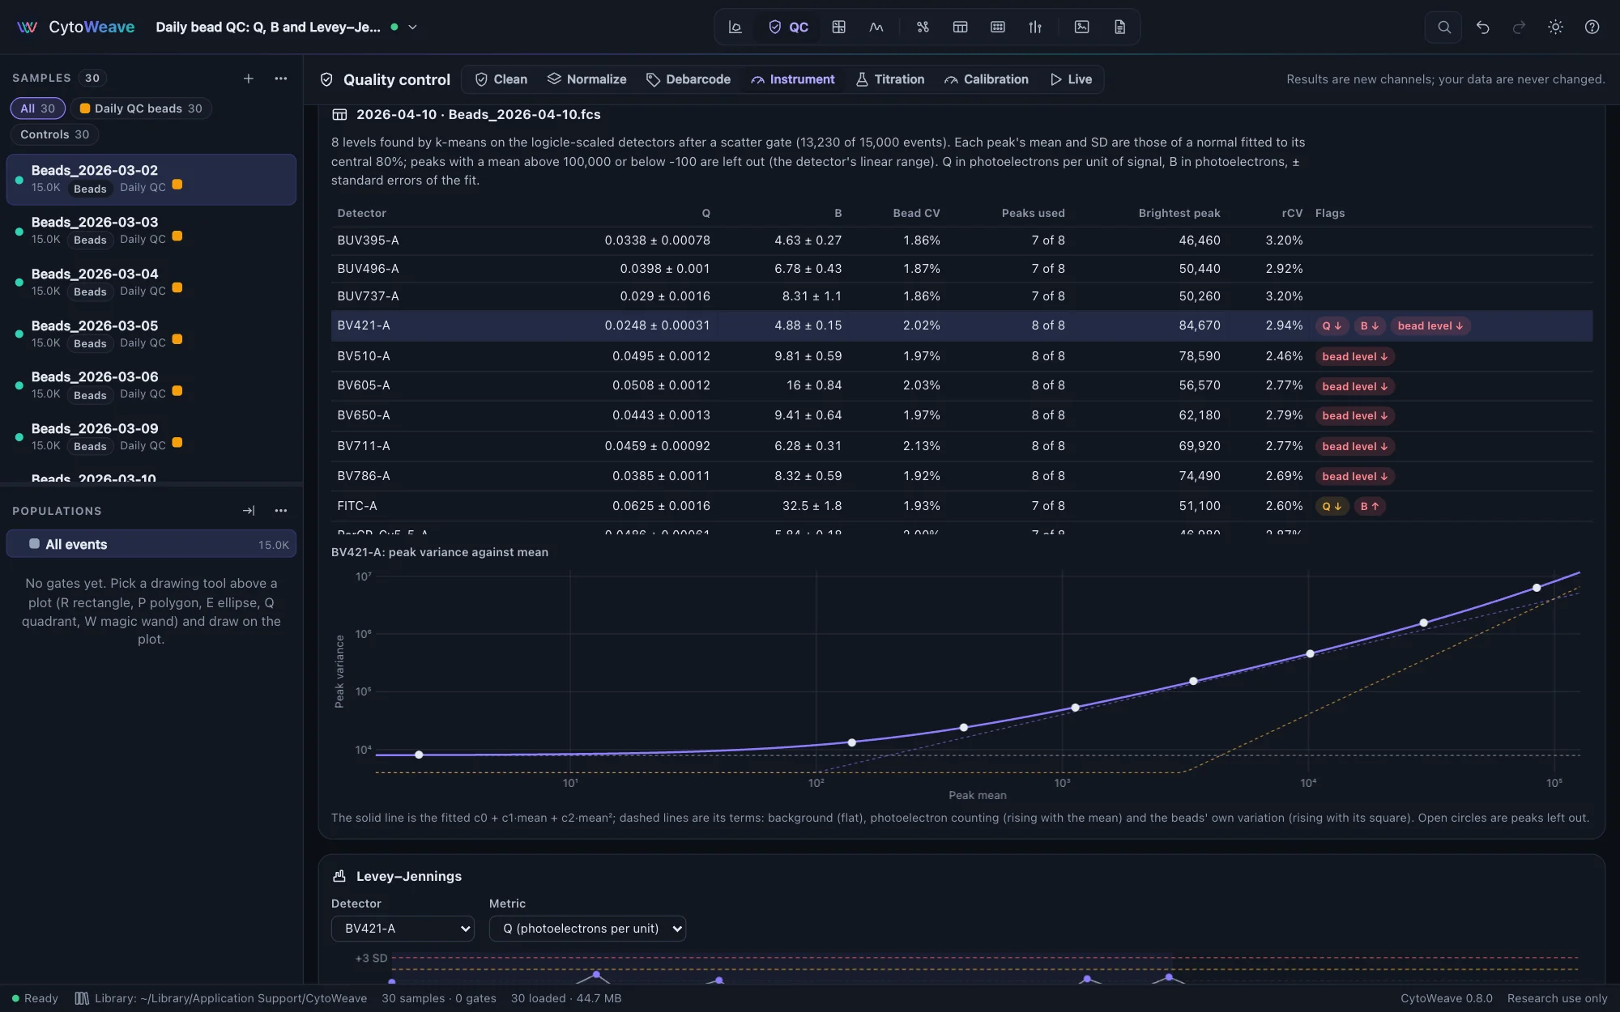Screen dimensions: 1620x1012
Task: Open the help question mark icon
Action: (1592, 27)
